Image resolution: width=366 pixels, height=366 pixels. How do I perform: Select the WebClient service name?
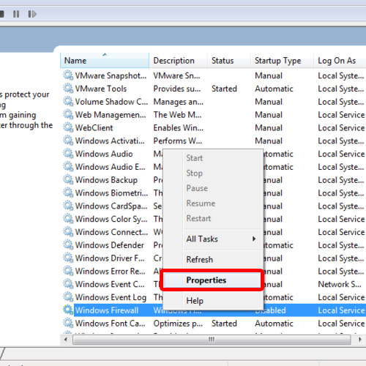click(94, 127)
